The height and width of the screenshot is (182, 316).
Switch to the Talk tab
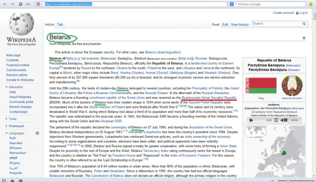[x=60, y=24]
